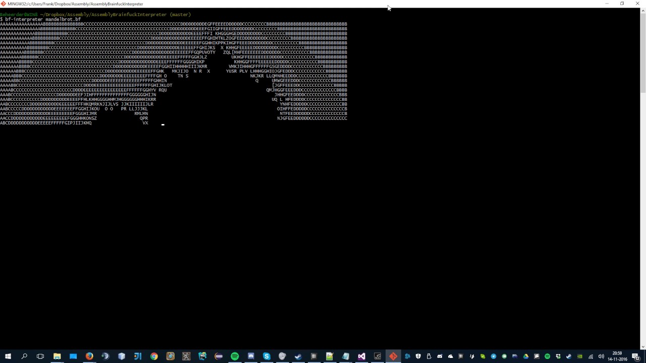The height and width of the screenshot is (363, 646).
Task: Click Spotify icon in system tray
Action: (547, 356)
